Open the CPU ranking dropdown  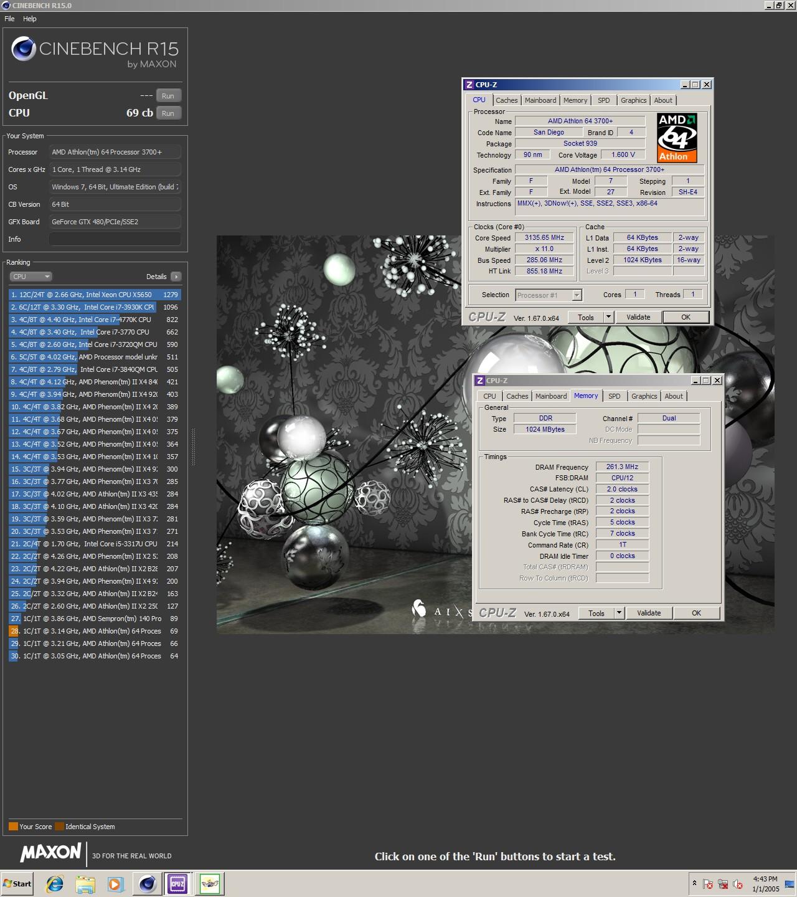coord(31,277)
